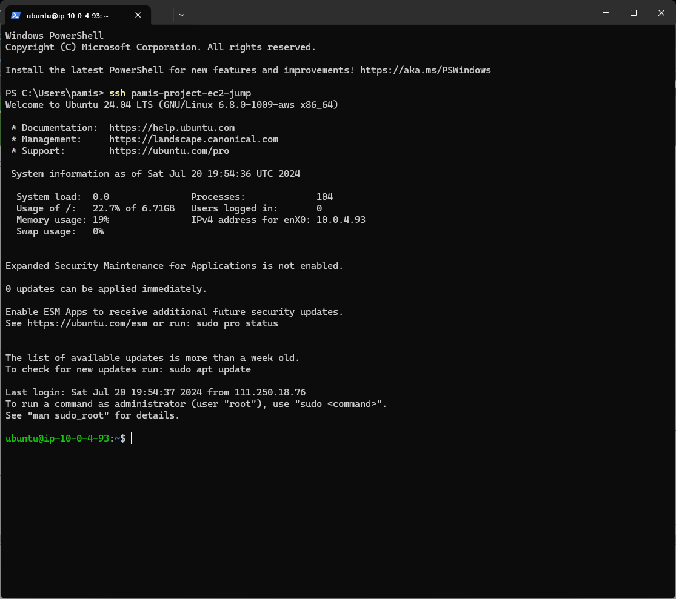Click the last login IP 111.250.18.76
The height and width of the screenshot is (599, 676).
coord(270,392)
